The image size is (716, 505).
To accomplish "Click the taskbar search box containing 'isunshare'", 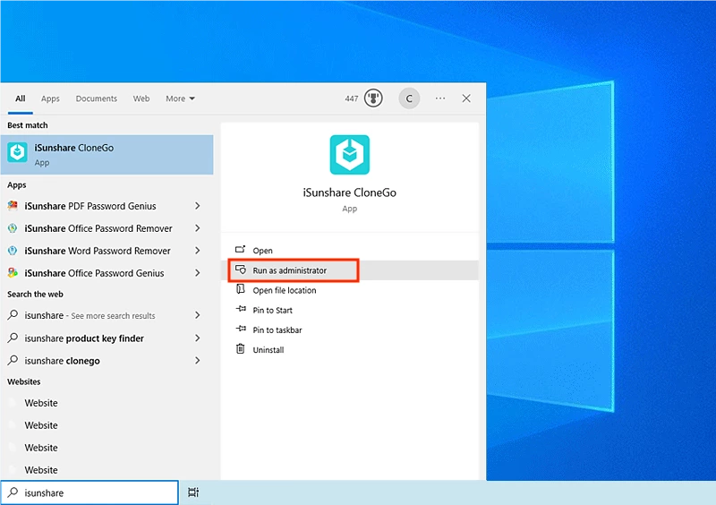I will (x=89, y=492).
